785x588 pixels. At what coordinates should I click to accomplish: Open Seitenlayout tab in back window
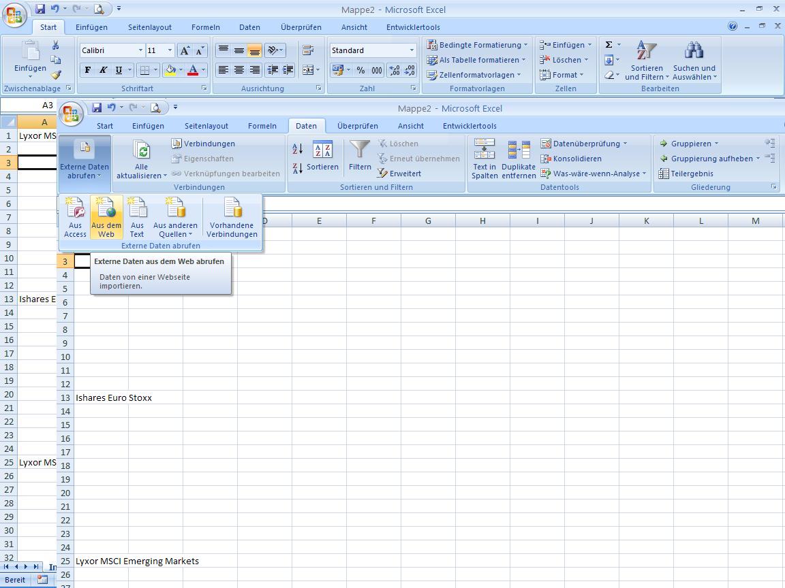[x=150, y=27]
